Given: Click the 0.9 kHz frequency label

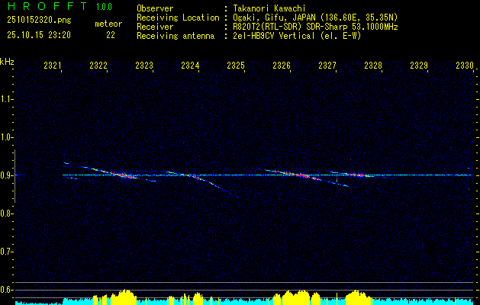Looking at the screenshot, I should 5,175.
